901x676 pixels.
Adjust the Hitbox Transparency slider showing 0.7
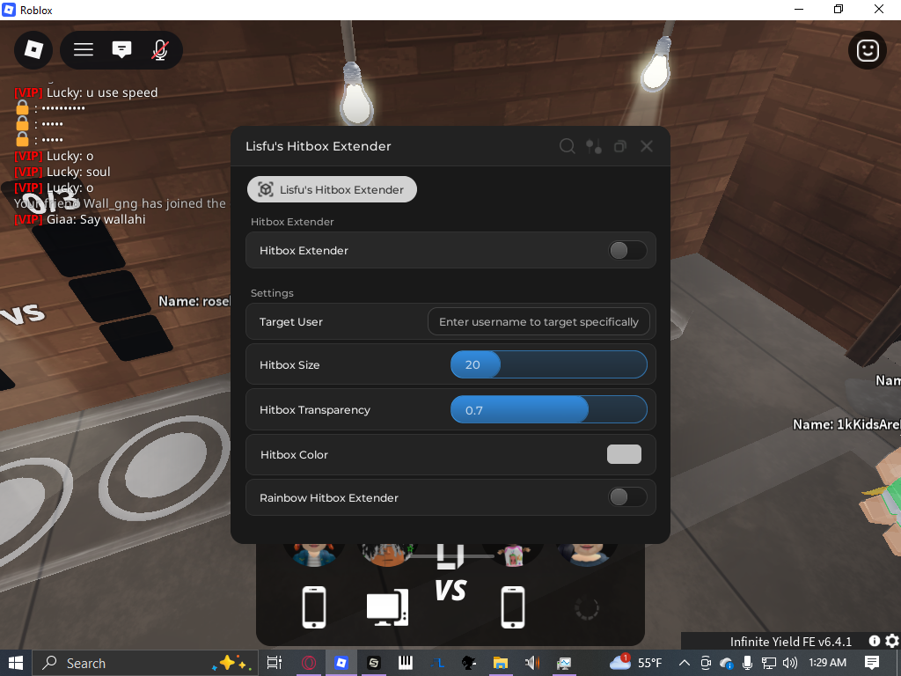point(549,410)
